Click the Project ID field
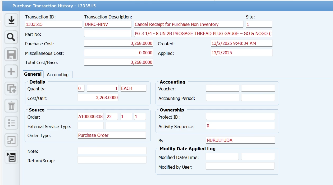Viewport: 333px width, 185px height. tap(240, 116)
